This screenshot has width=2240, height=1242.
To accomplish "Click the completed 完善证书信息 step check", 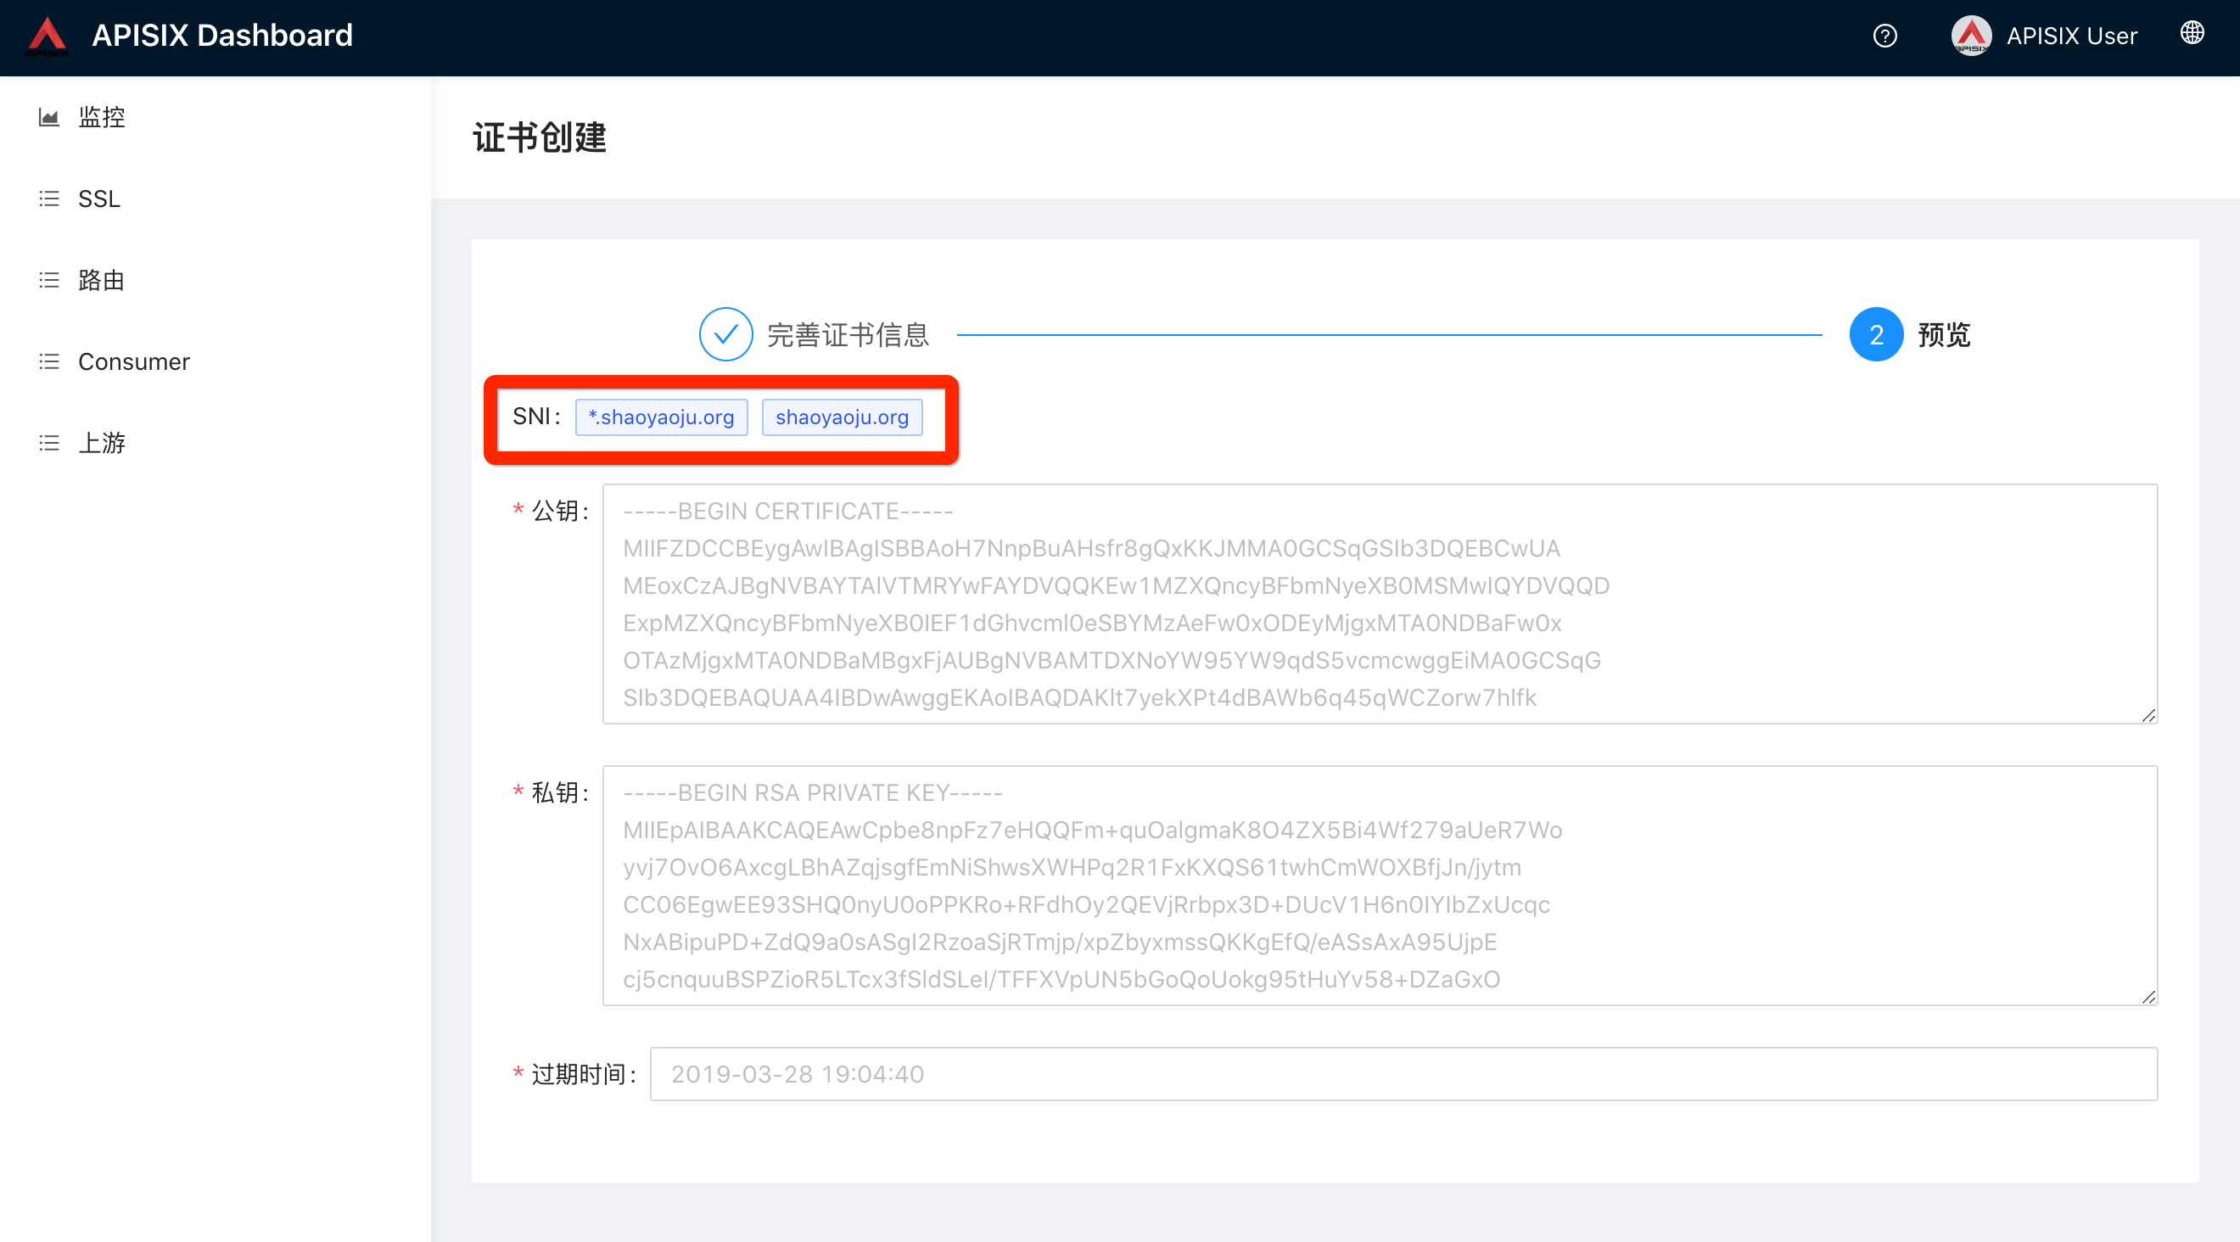I will point(725,333).
